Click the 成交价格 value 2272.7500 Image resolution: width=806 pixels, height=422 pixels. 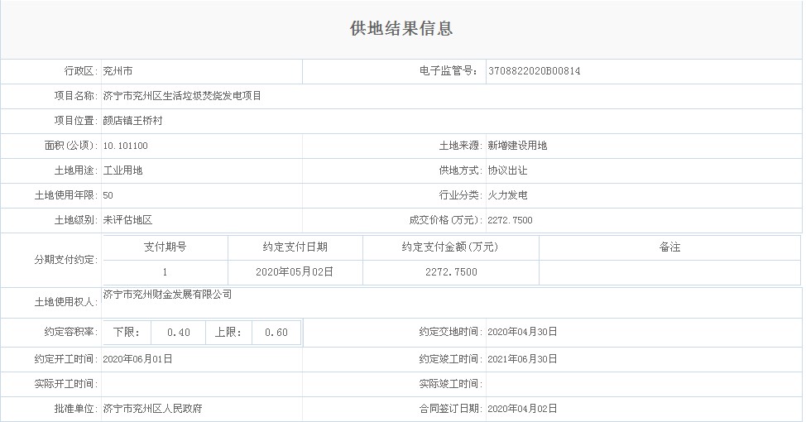510,220
